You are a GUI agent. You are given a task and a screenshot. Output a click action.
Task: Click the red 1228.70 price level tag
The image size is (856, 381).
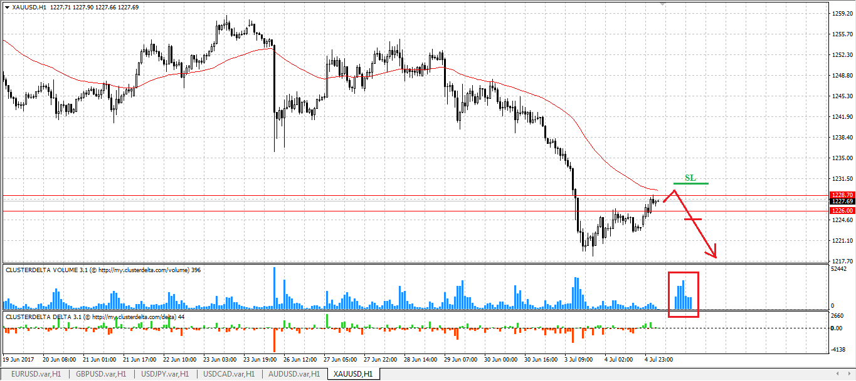tap(842, 195)
